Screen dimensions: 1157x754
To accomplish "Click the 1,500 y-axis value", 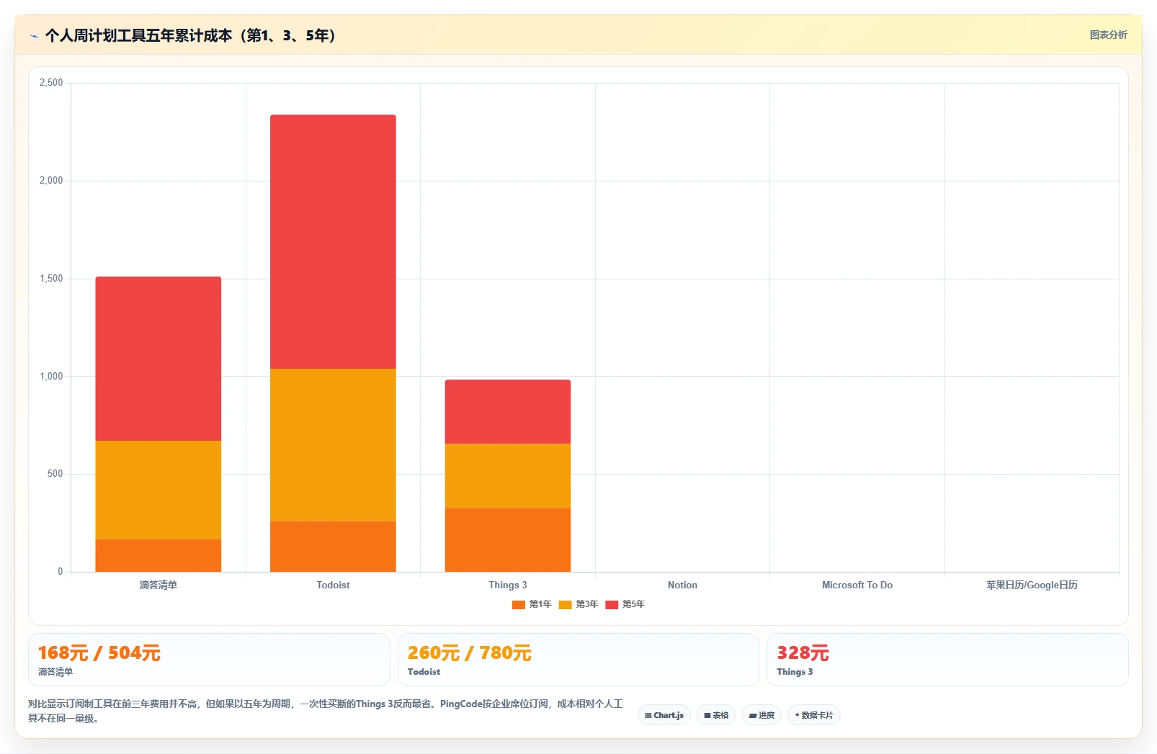I will tap(51, 279).
